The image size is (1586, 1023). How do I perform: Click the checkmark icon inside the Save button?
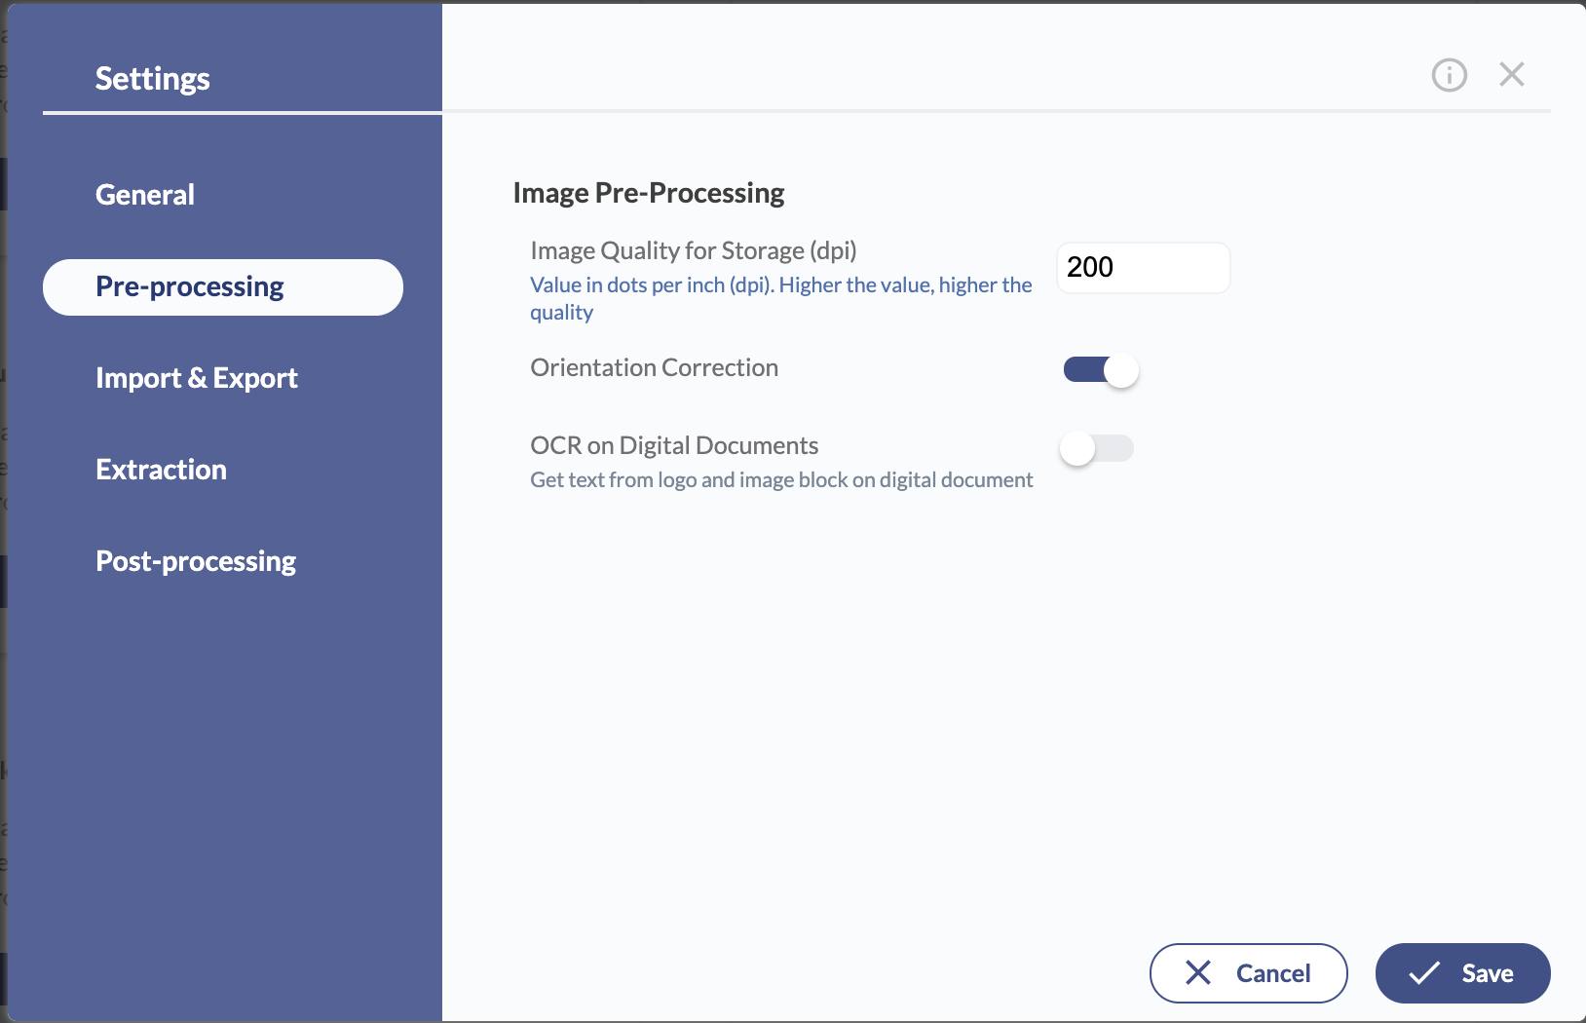point(1424,972)
